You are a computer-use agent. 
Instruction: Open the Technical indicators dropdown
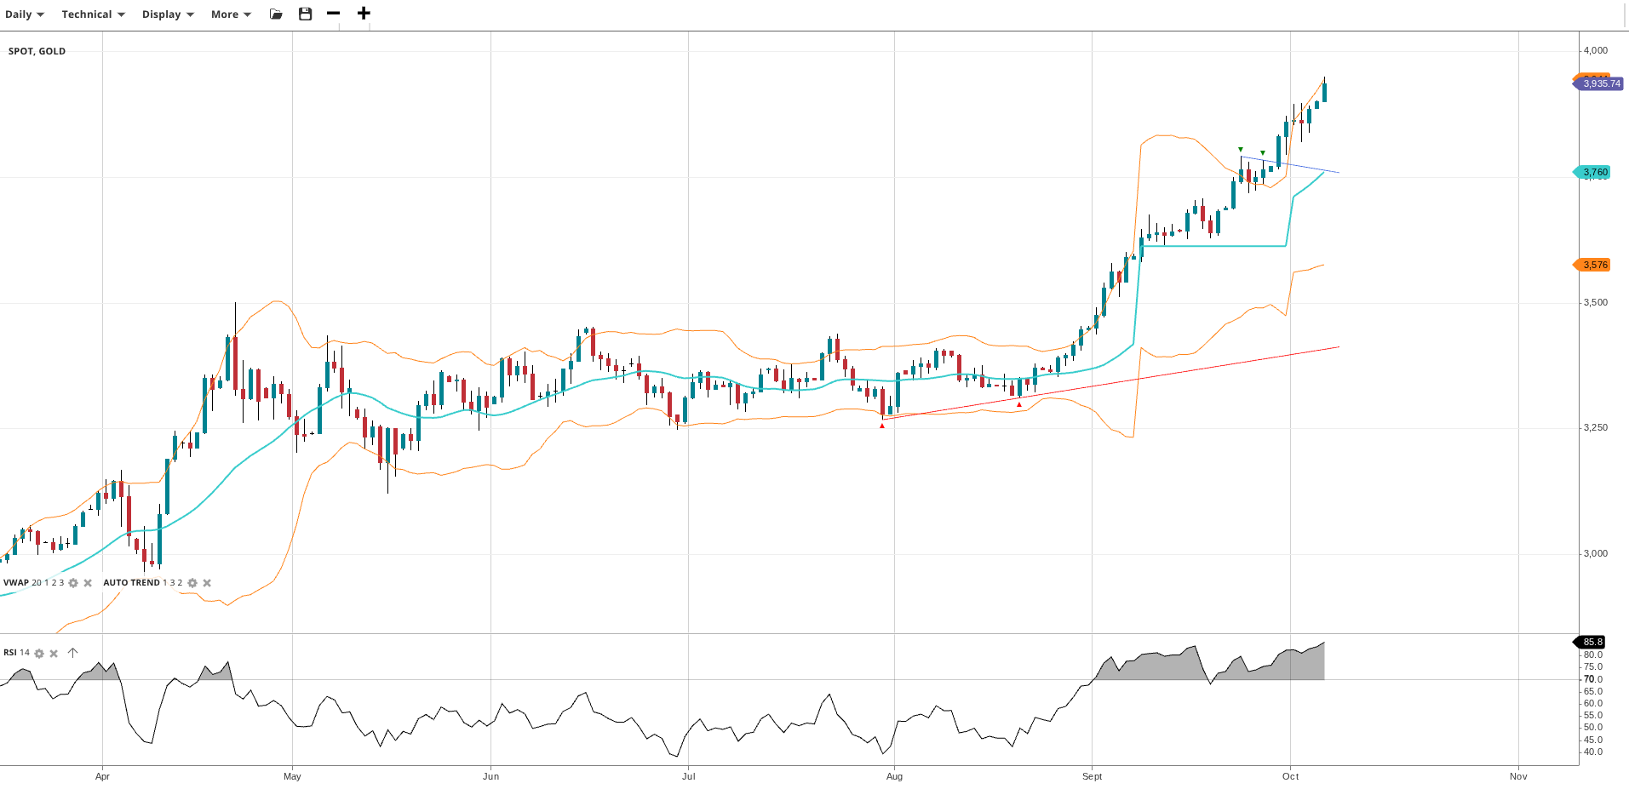click(93, 14)
